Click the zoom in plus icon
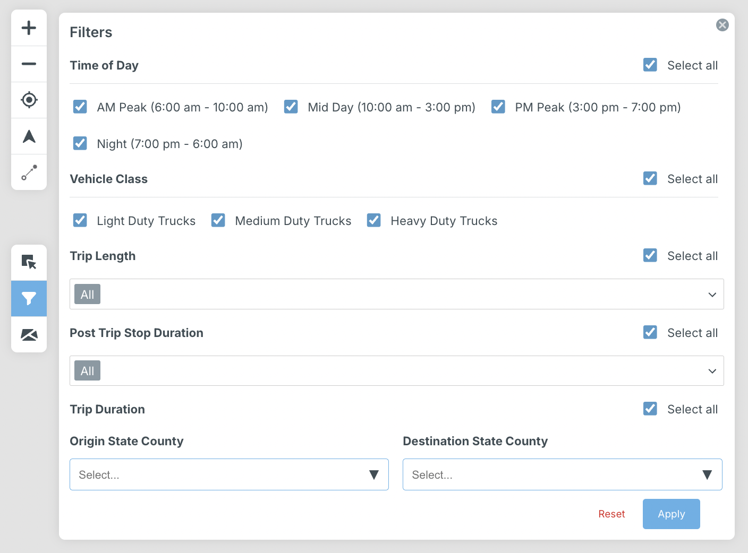This screenshot has height=553, width=748. click(29, 28)
